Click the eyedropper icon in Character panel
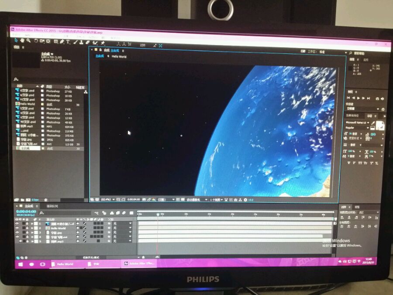This screenshot has height=295, width=393. [373, 123]
